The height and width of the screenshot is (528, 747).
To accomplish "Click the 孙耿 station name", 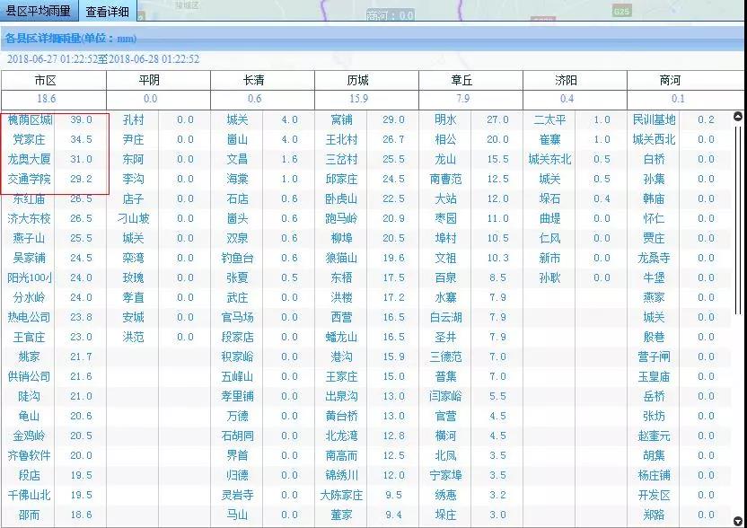I will coord(549,277).
